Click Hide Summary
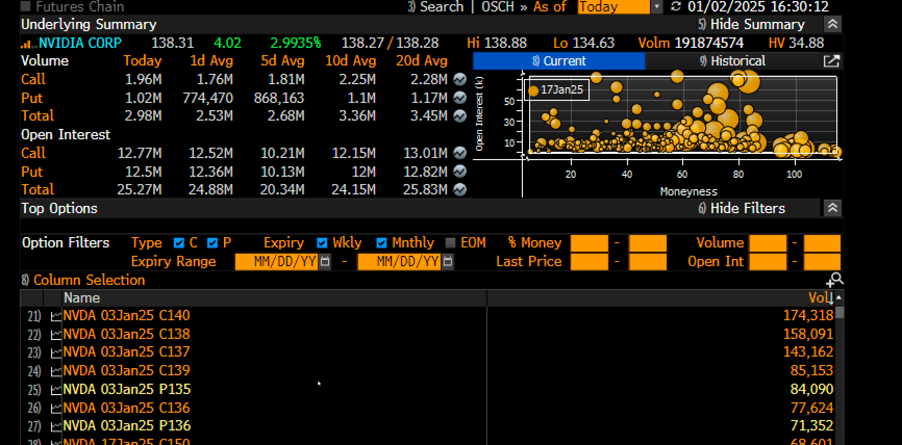 (x=751, y=24)
